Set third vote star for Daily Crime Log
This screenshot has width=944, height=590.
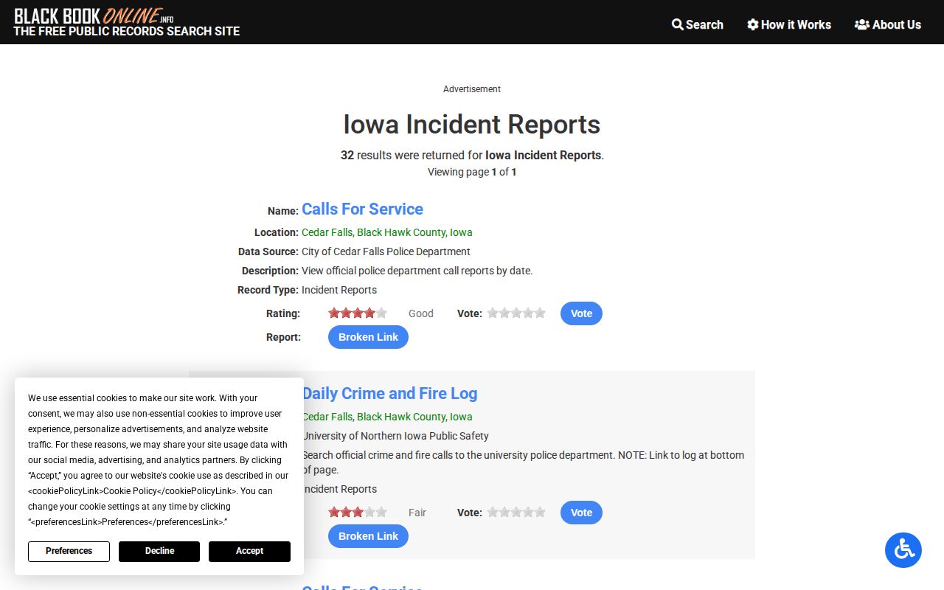coord(516,512)
